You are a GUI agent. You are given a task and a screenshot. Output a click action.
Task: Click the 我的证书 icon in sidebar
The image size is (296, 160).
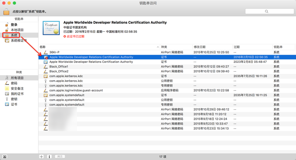coord(7,93)
